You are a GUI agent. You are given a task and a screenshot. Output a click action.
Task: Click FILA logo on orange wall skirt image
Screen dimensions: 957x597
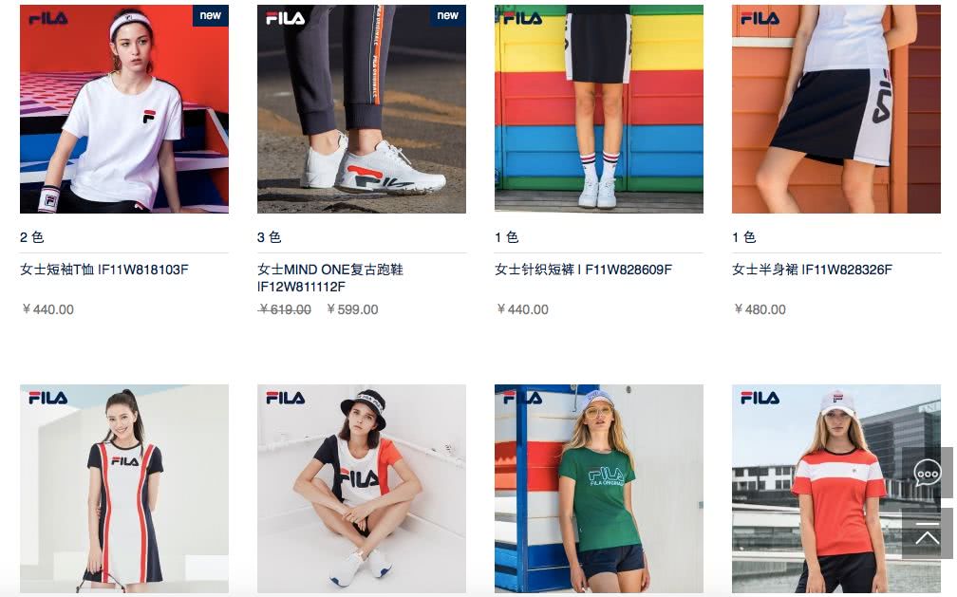click(760, 18)
